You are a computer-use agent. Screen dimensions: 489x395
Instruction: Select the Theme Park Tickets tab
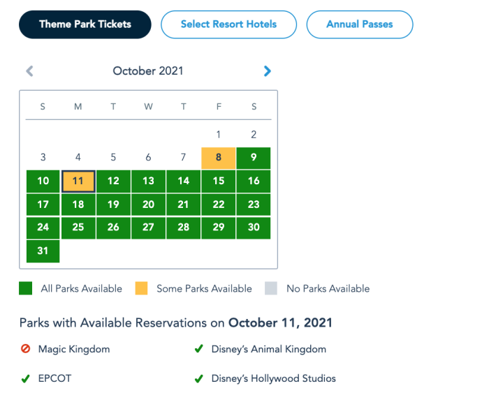pos(85,24)
